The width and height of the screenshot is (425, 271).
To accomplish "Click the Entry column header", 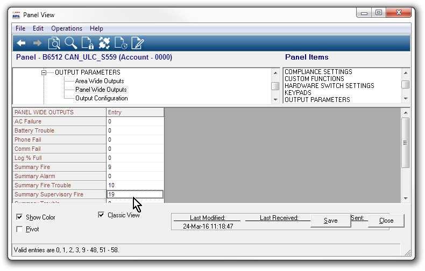I will tap(135, 112).
